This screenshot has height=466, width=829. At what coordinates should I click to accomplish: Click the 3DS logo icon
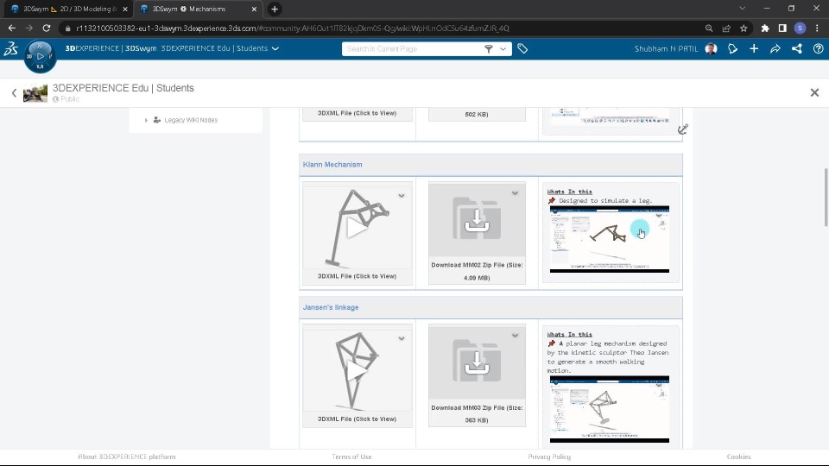coord(10,49)
